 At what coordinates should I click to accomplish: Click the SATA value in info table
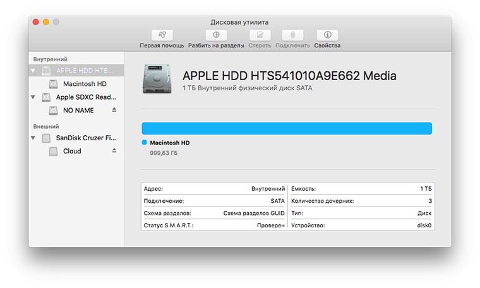(278, 201)
